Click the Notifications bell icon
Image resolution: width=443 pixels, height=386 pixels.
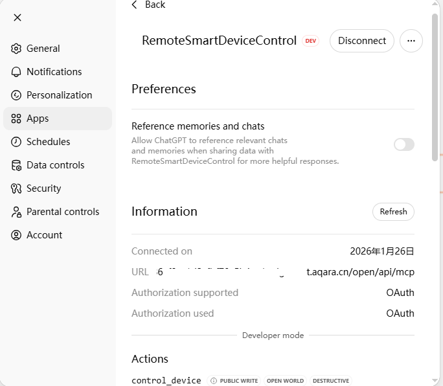(16, 72)
